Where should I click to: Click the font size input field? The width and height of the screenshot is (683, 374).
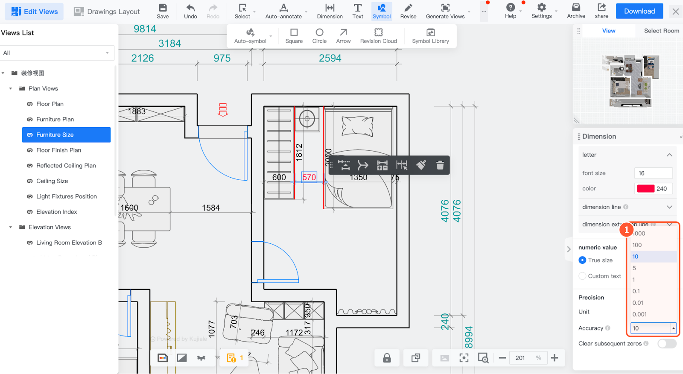coord(654,173)
